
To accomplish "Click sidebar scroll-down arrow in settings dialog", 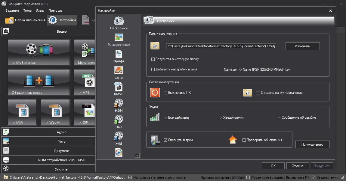I will coord(137,156).
